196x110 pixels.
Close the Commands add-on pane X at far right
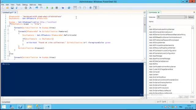[x=194, y=12]
